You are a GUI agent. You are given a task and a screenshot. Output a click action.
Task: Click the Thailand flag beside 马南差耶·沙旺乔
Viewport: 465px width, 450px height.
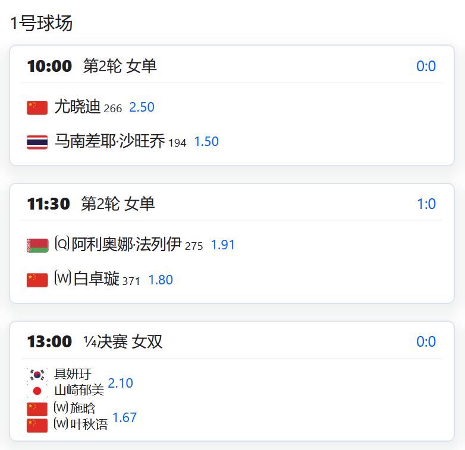37,142
